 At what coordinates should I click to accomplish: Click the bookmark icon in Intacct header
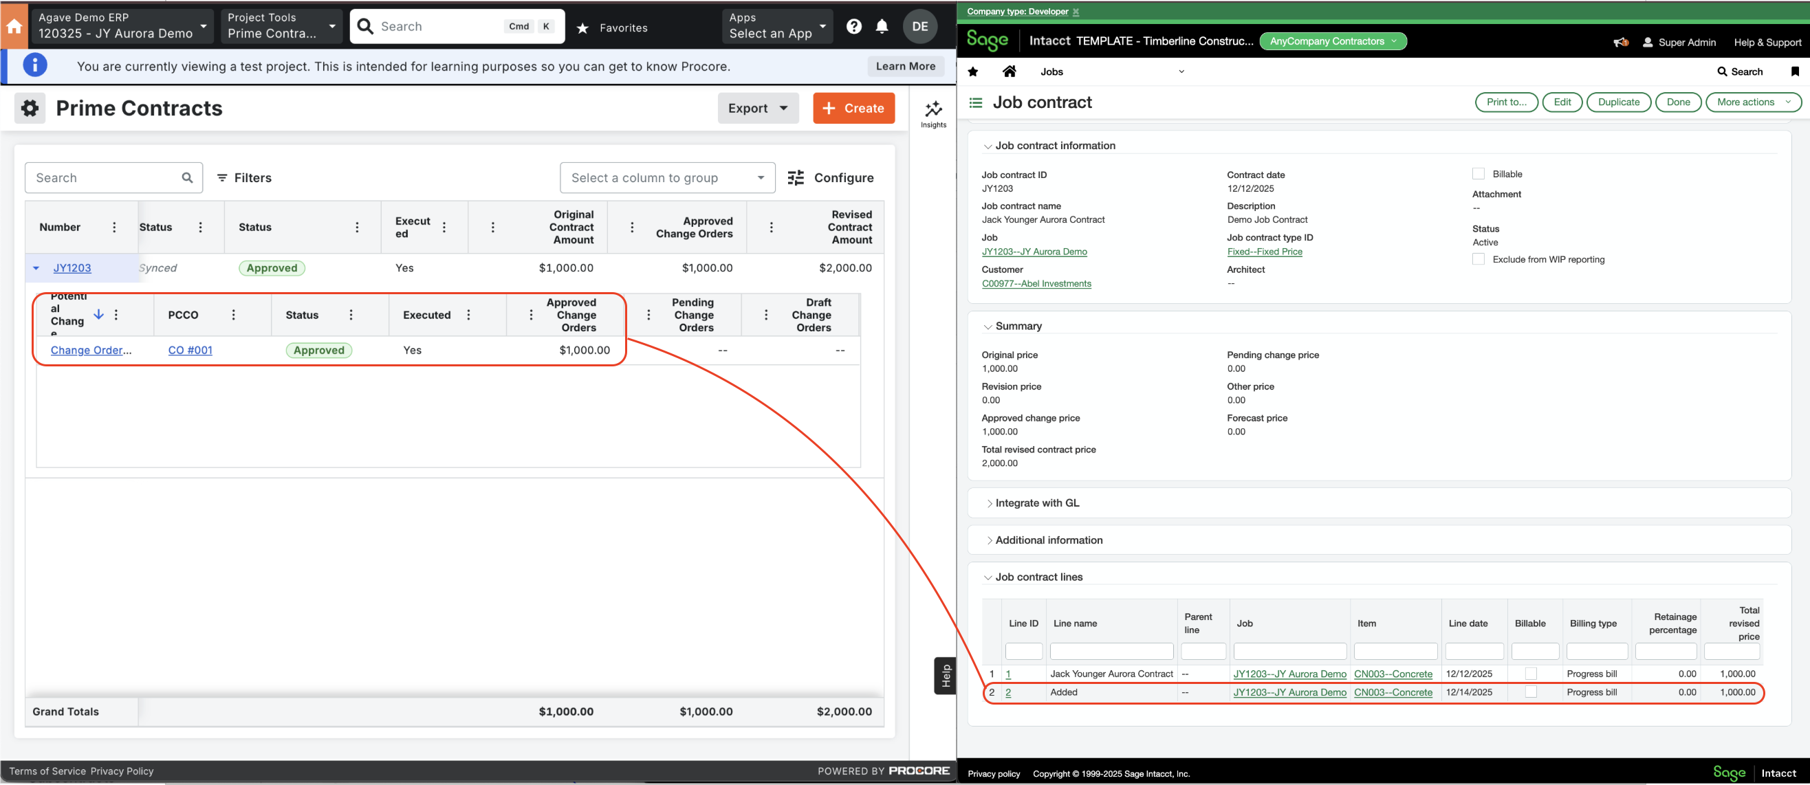coord(1796,71)
